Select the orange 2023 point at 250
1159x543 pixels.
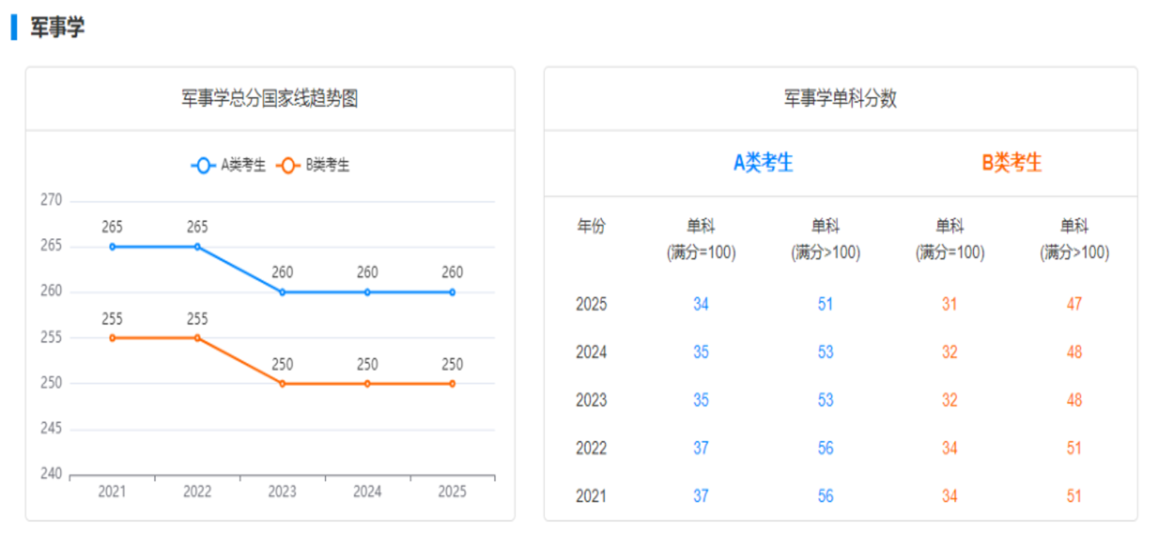282,384
